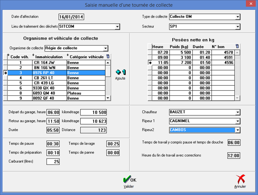Select vehicle row CR 164 JW
The width and height of the screenshot is (258, 195).
(56, 62)
